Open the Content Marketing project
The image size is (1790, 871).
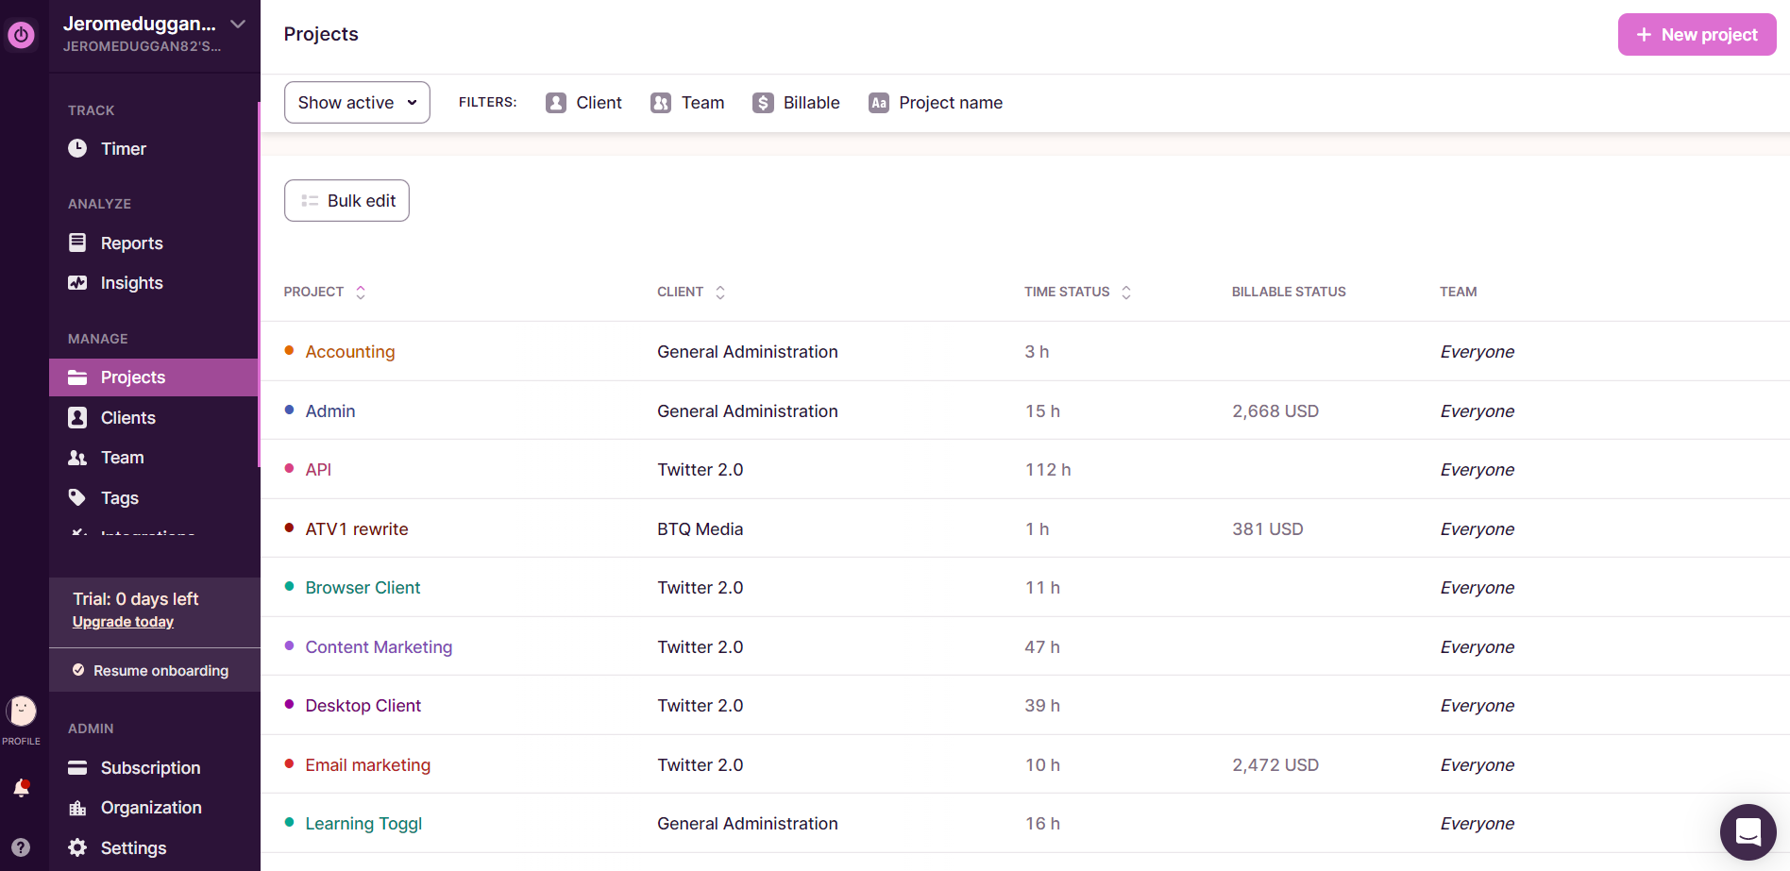(x=379, y=647)
